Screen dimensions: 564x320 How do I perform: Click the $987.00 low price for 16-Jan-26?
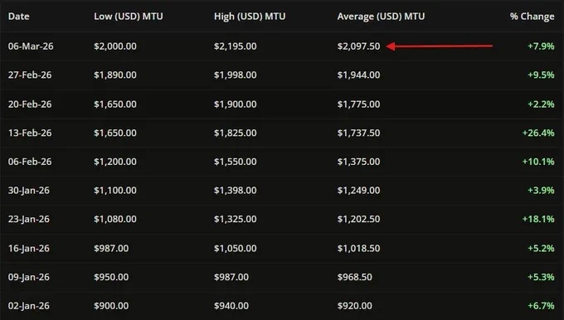click(x=111, y=249)
